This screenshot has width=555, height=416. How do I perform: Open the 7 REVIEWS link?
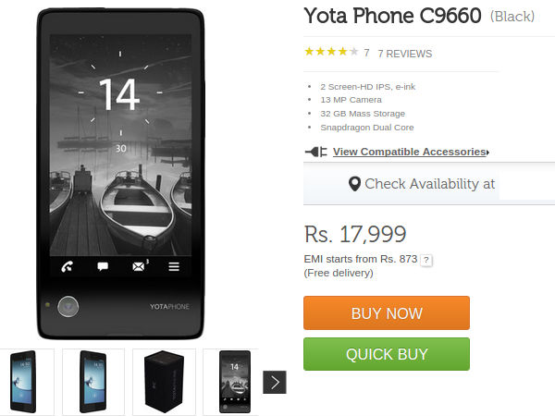405,54
